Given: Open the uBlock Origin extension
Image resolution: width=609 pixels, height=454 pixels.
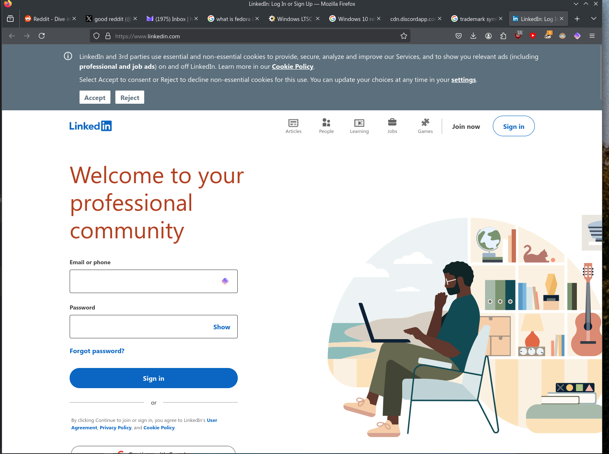Looking at the screenshot, I should 518,36.
